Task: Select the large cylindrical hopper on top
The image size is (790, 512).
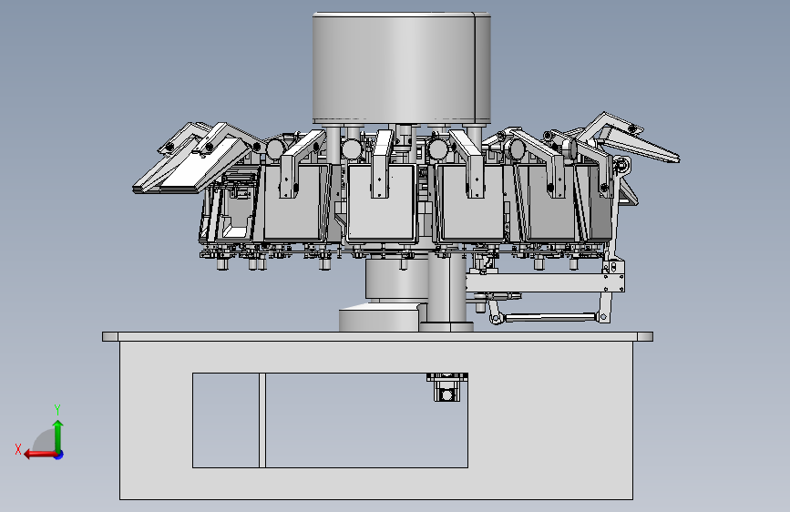Action: 401,68
